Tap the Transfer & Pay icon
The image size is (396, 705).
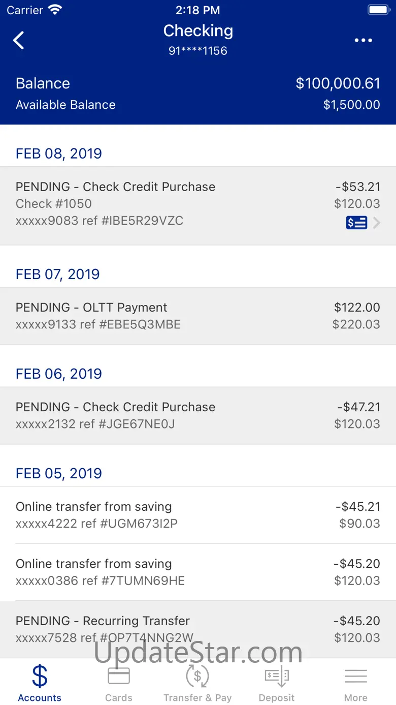[x=197, y=676]
